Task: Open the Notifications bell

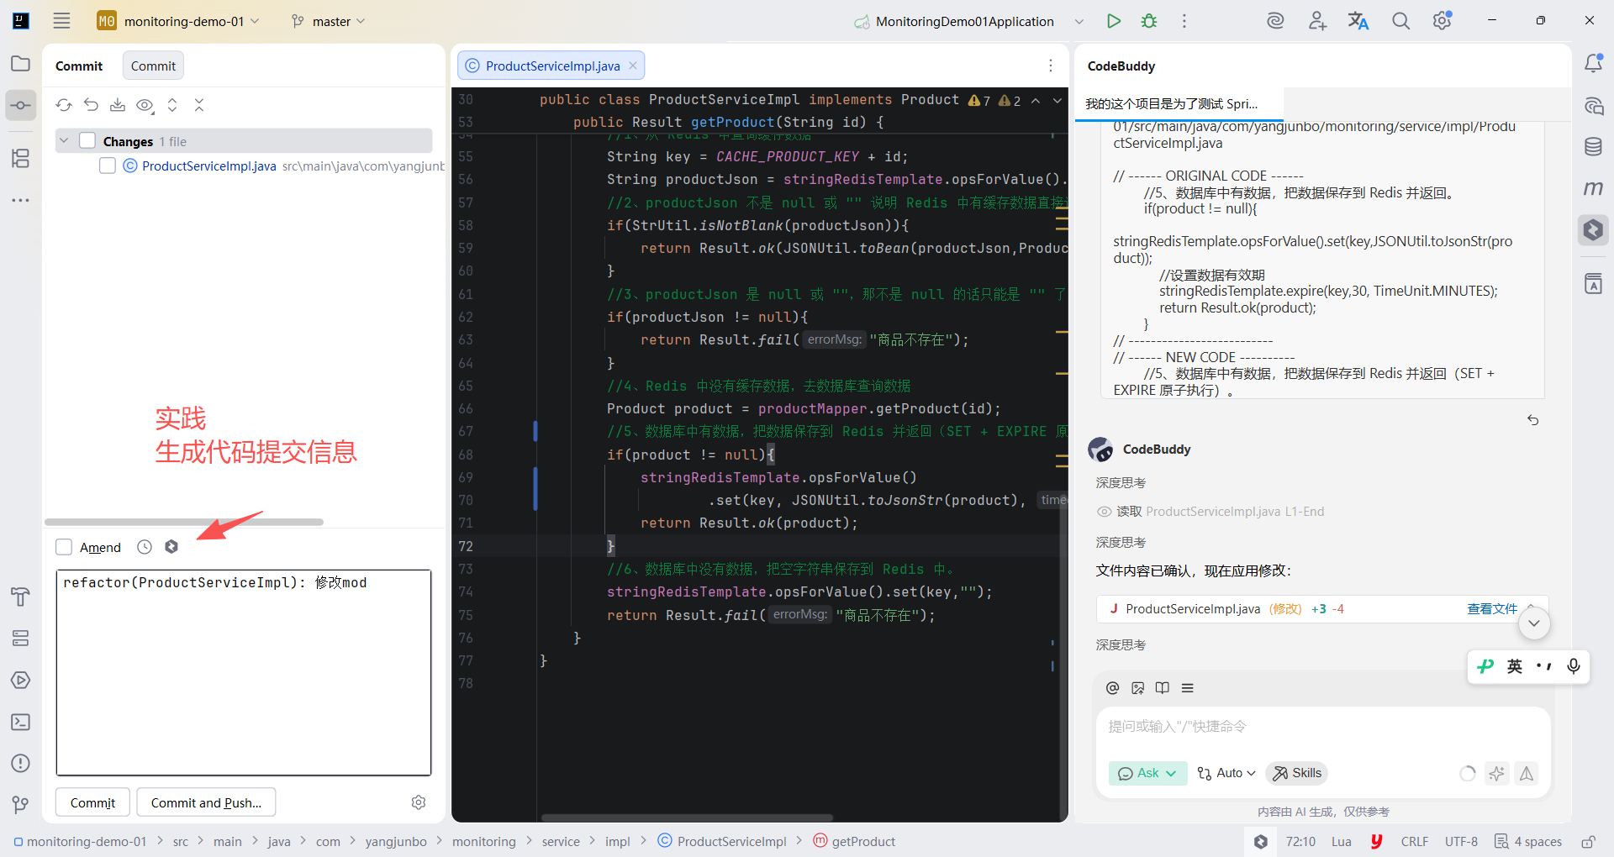Action: (x=1593, y=64)
